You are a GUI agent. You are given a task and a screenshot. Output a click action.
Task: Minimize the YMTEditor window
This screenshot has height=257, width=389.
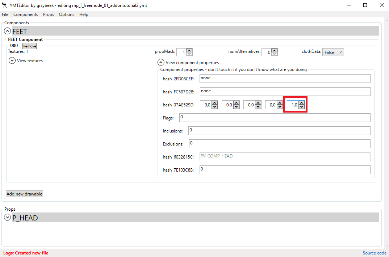tap(348, 5)
